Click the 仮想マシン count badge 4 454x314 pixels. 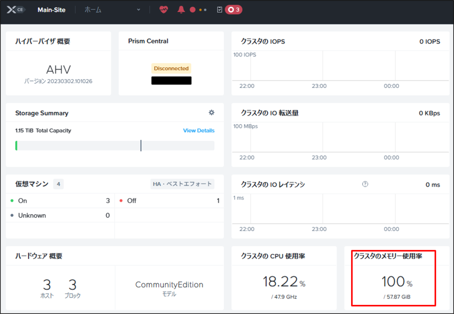pyautogui.click(x=58, y=184)
